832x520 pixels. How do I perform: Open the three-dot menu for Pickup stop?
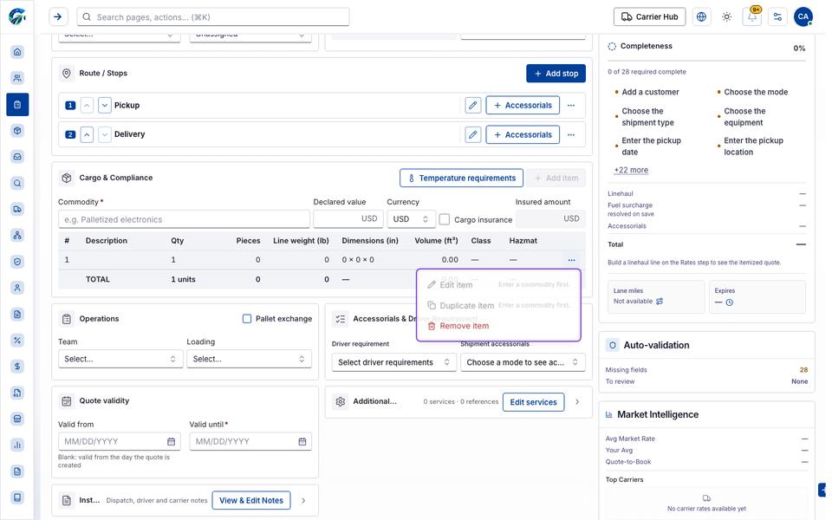[x=571, y=105]
